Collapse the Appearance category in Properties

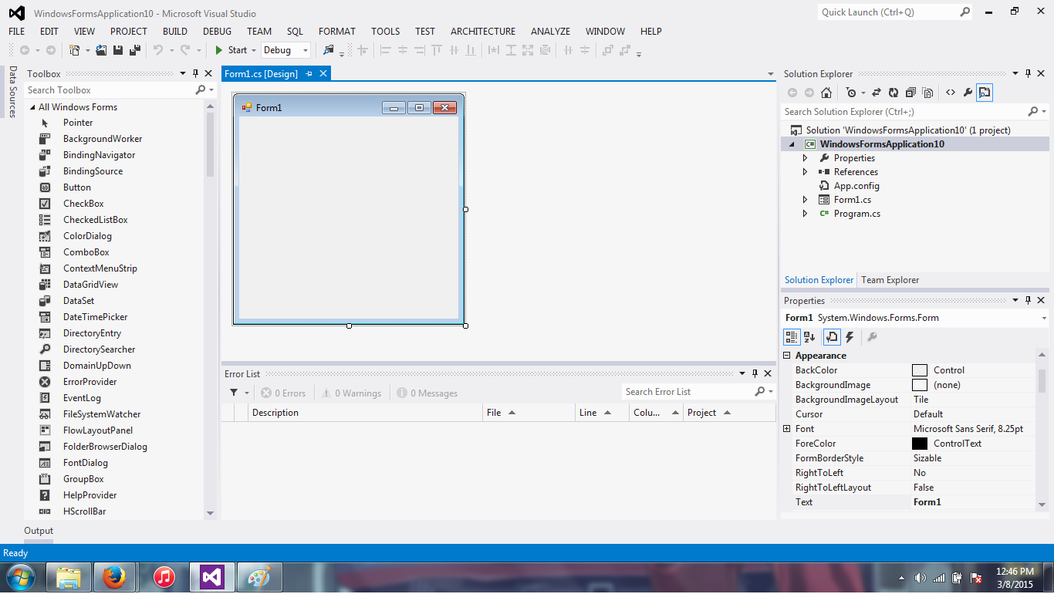click(x=787, y=356)
